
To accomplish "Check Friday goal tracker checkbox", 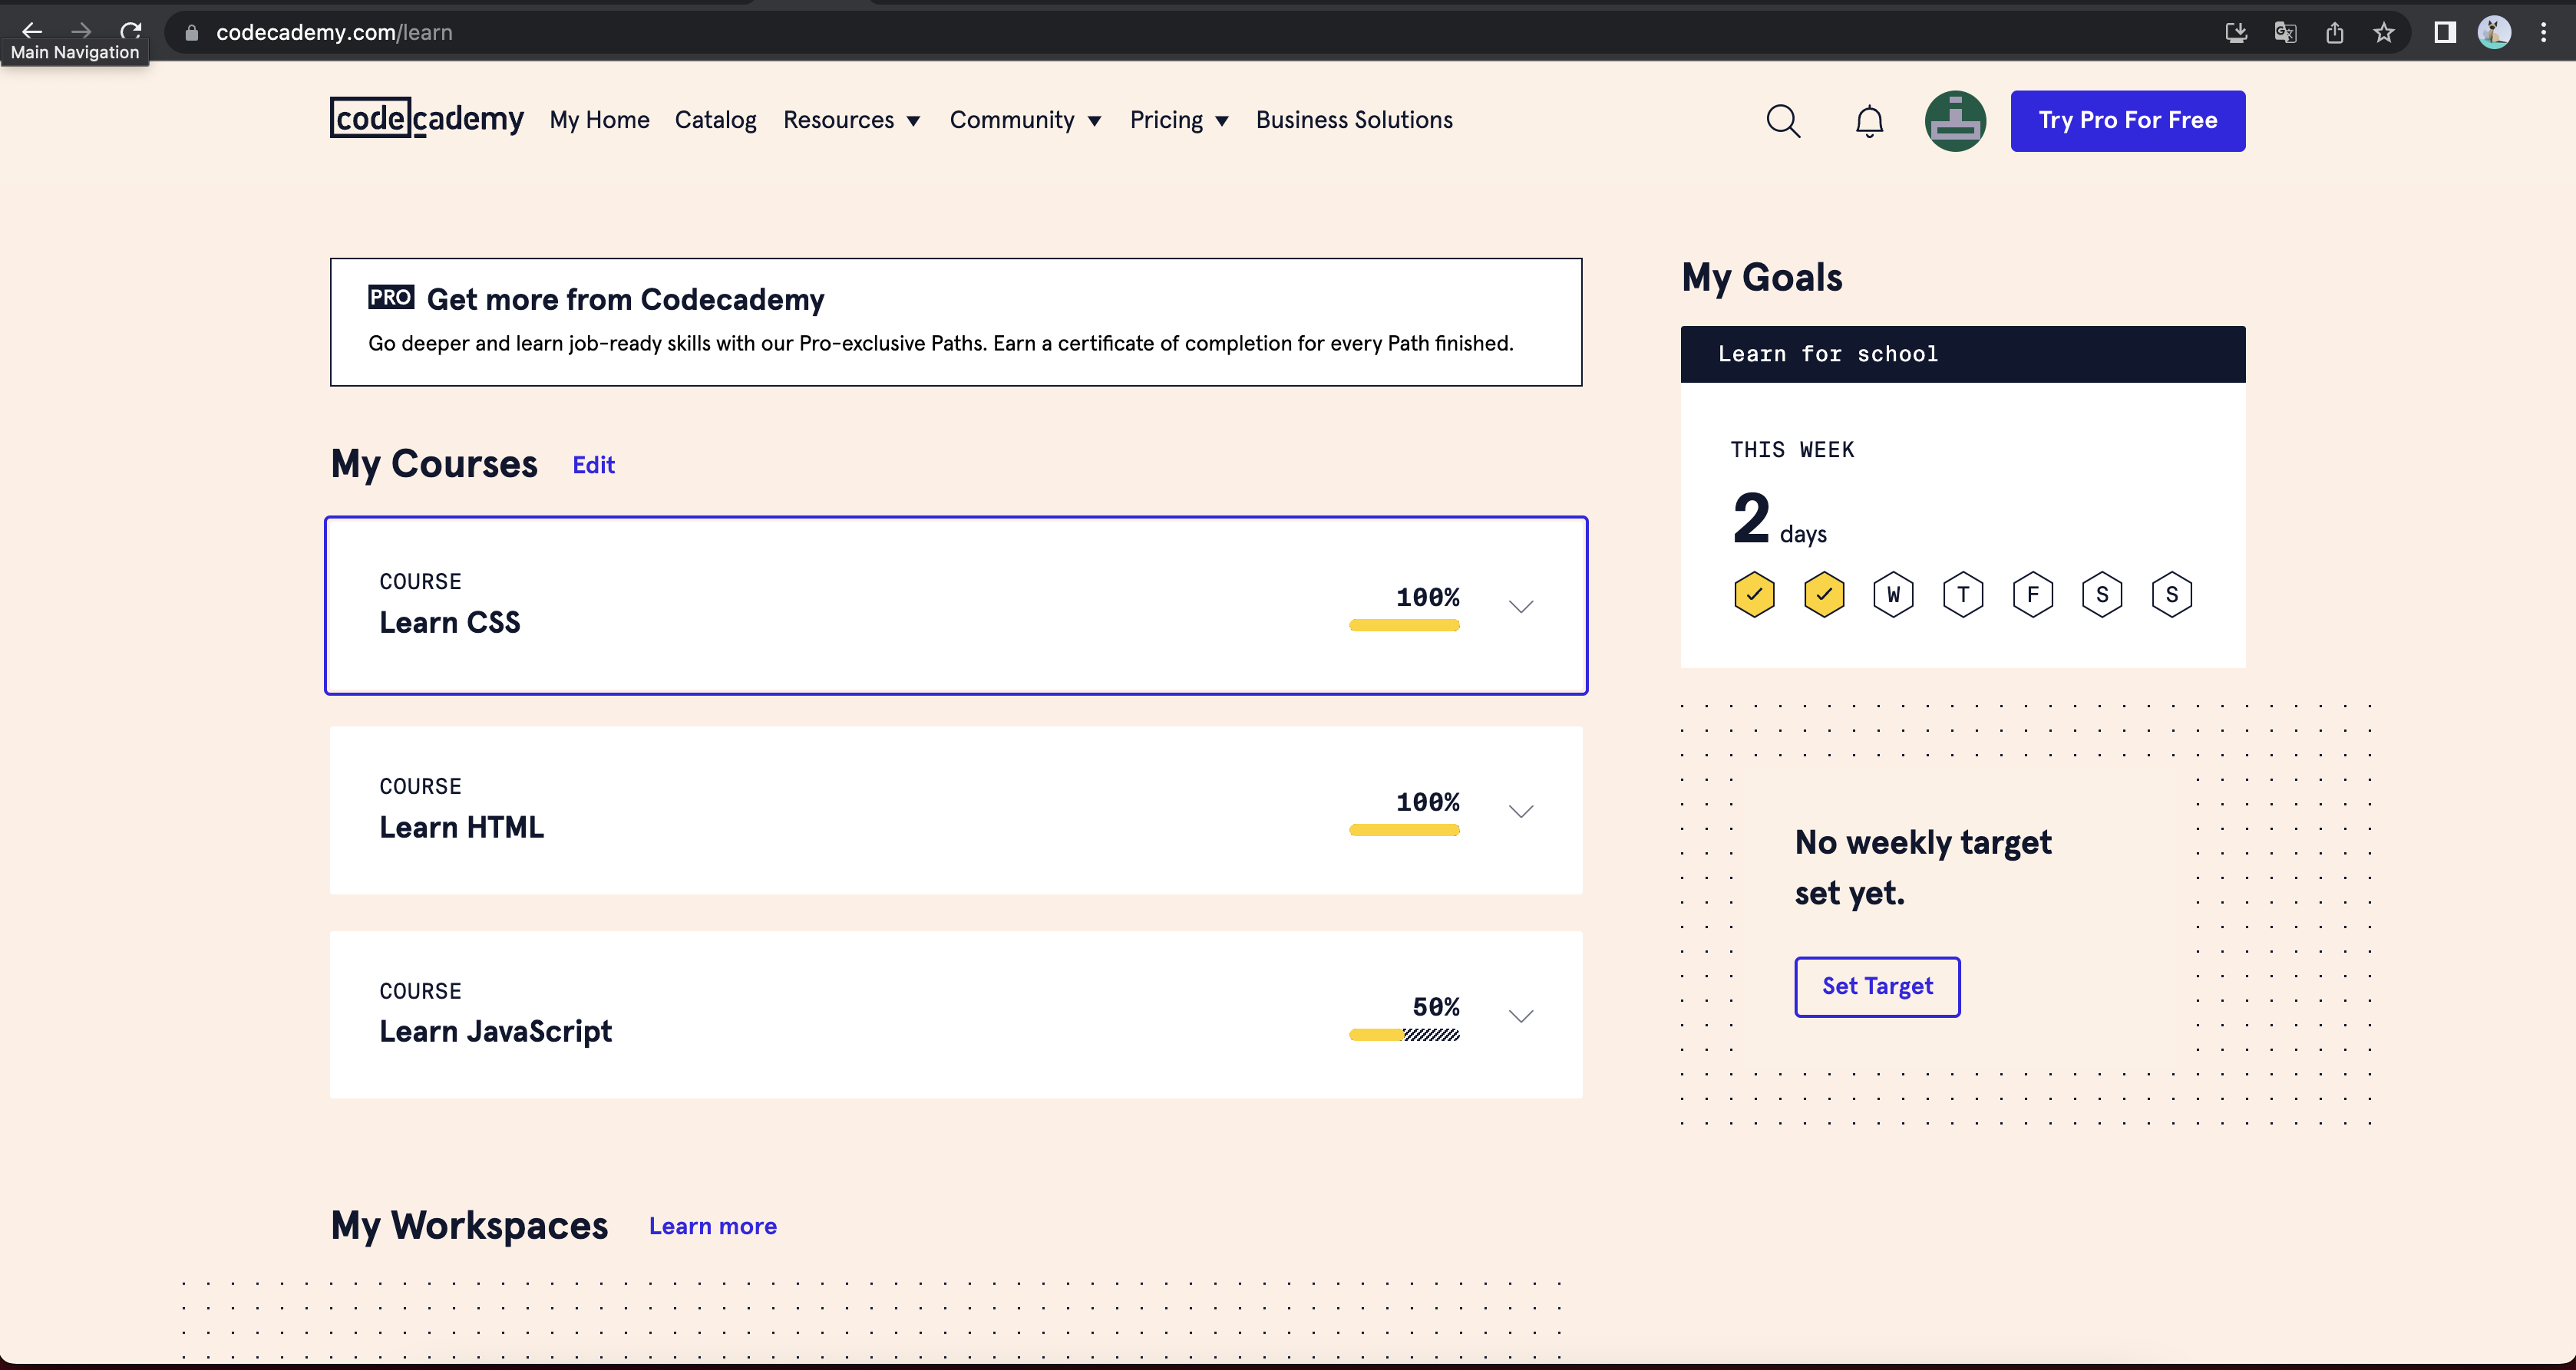I will [x=2033, y=594].
